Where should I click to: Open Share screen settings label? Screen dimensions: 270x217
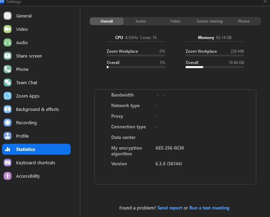point(29,56)
